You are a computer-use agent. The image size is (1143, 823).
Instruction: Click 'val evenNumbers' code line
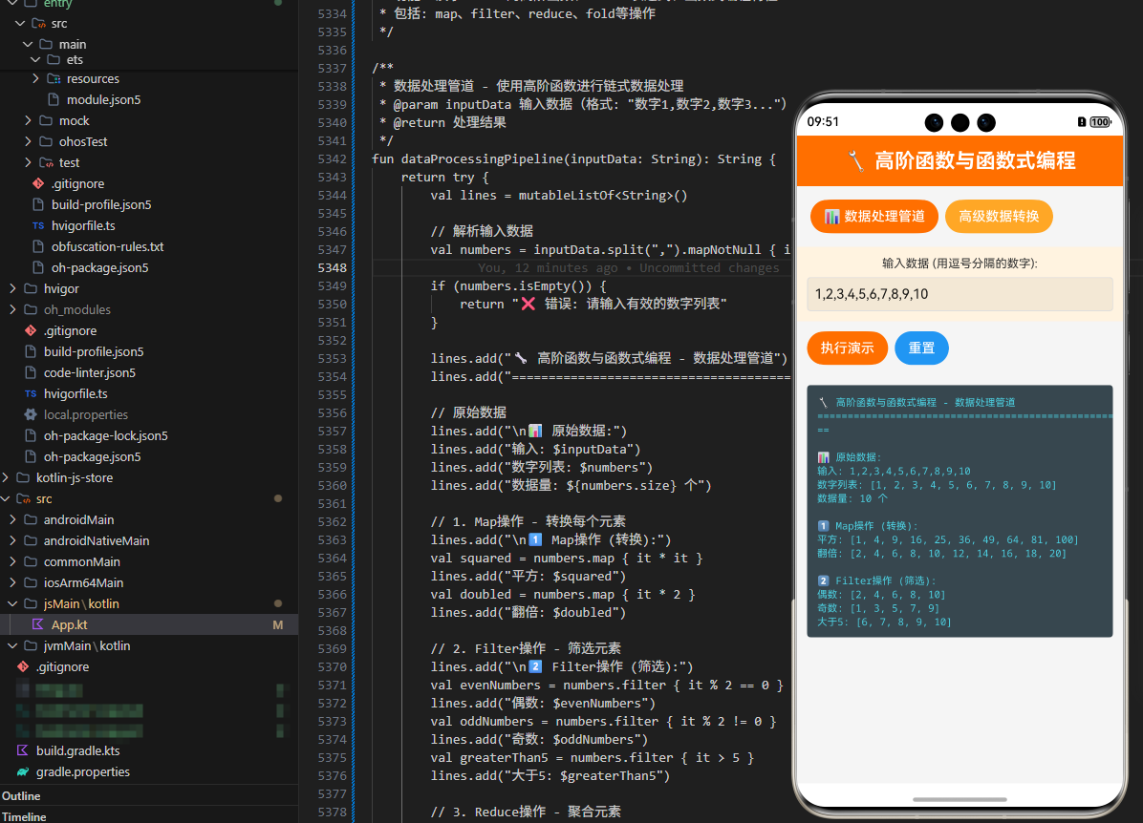click(607, 686)
